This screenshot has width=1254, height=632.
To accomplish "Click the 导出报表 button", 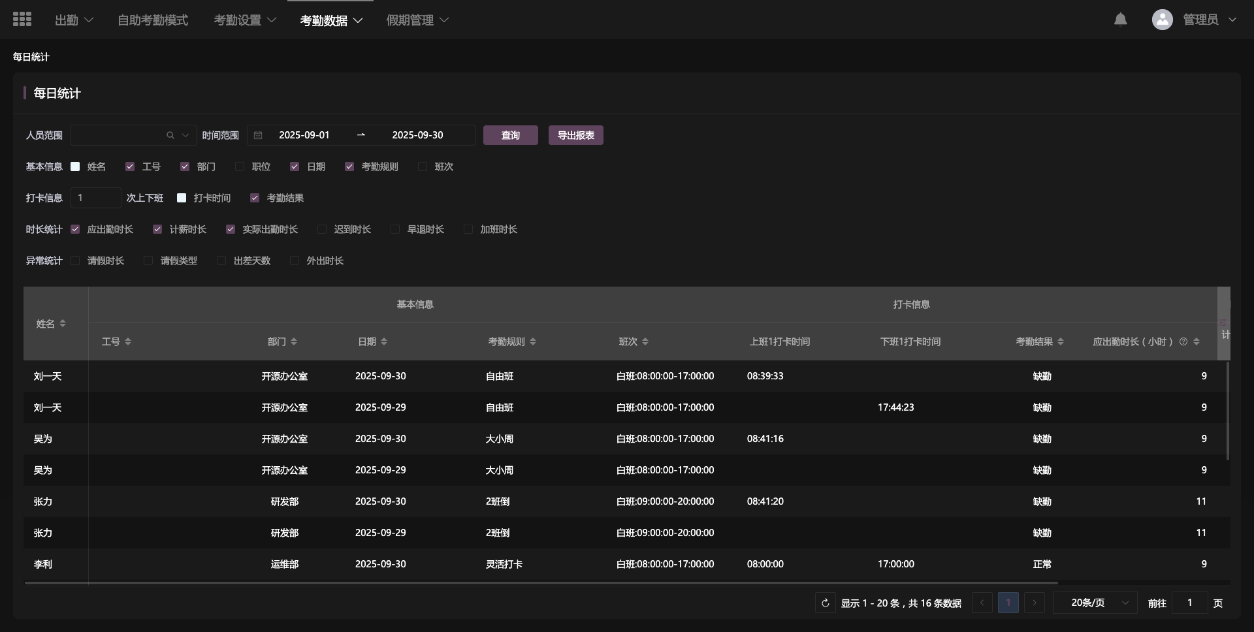I will (575, 135).
